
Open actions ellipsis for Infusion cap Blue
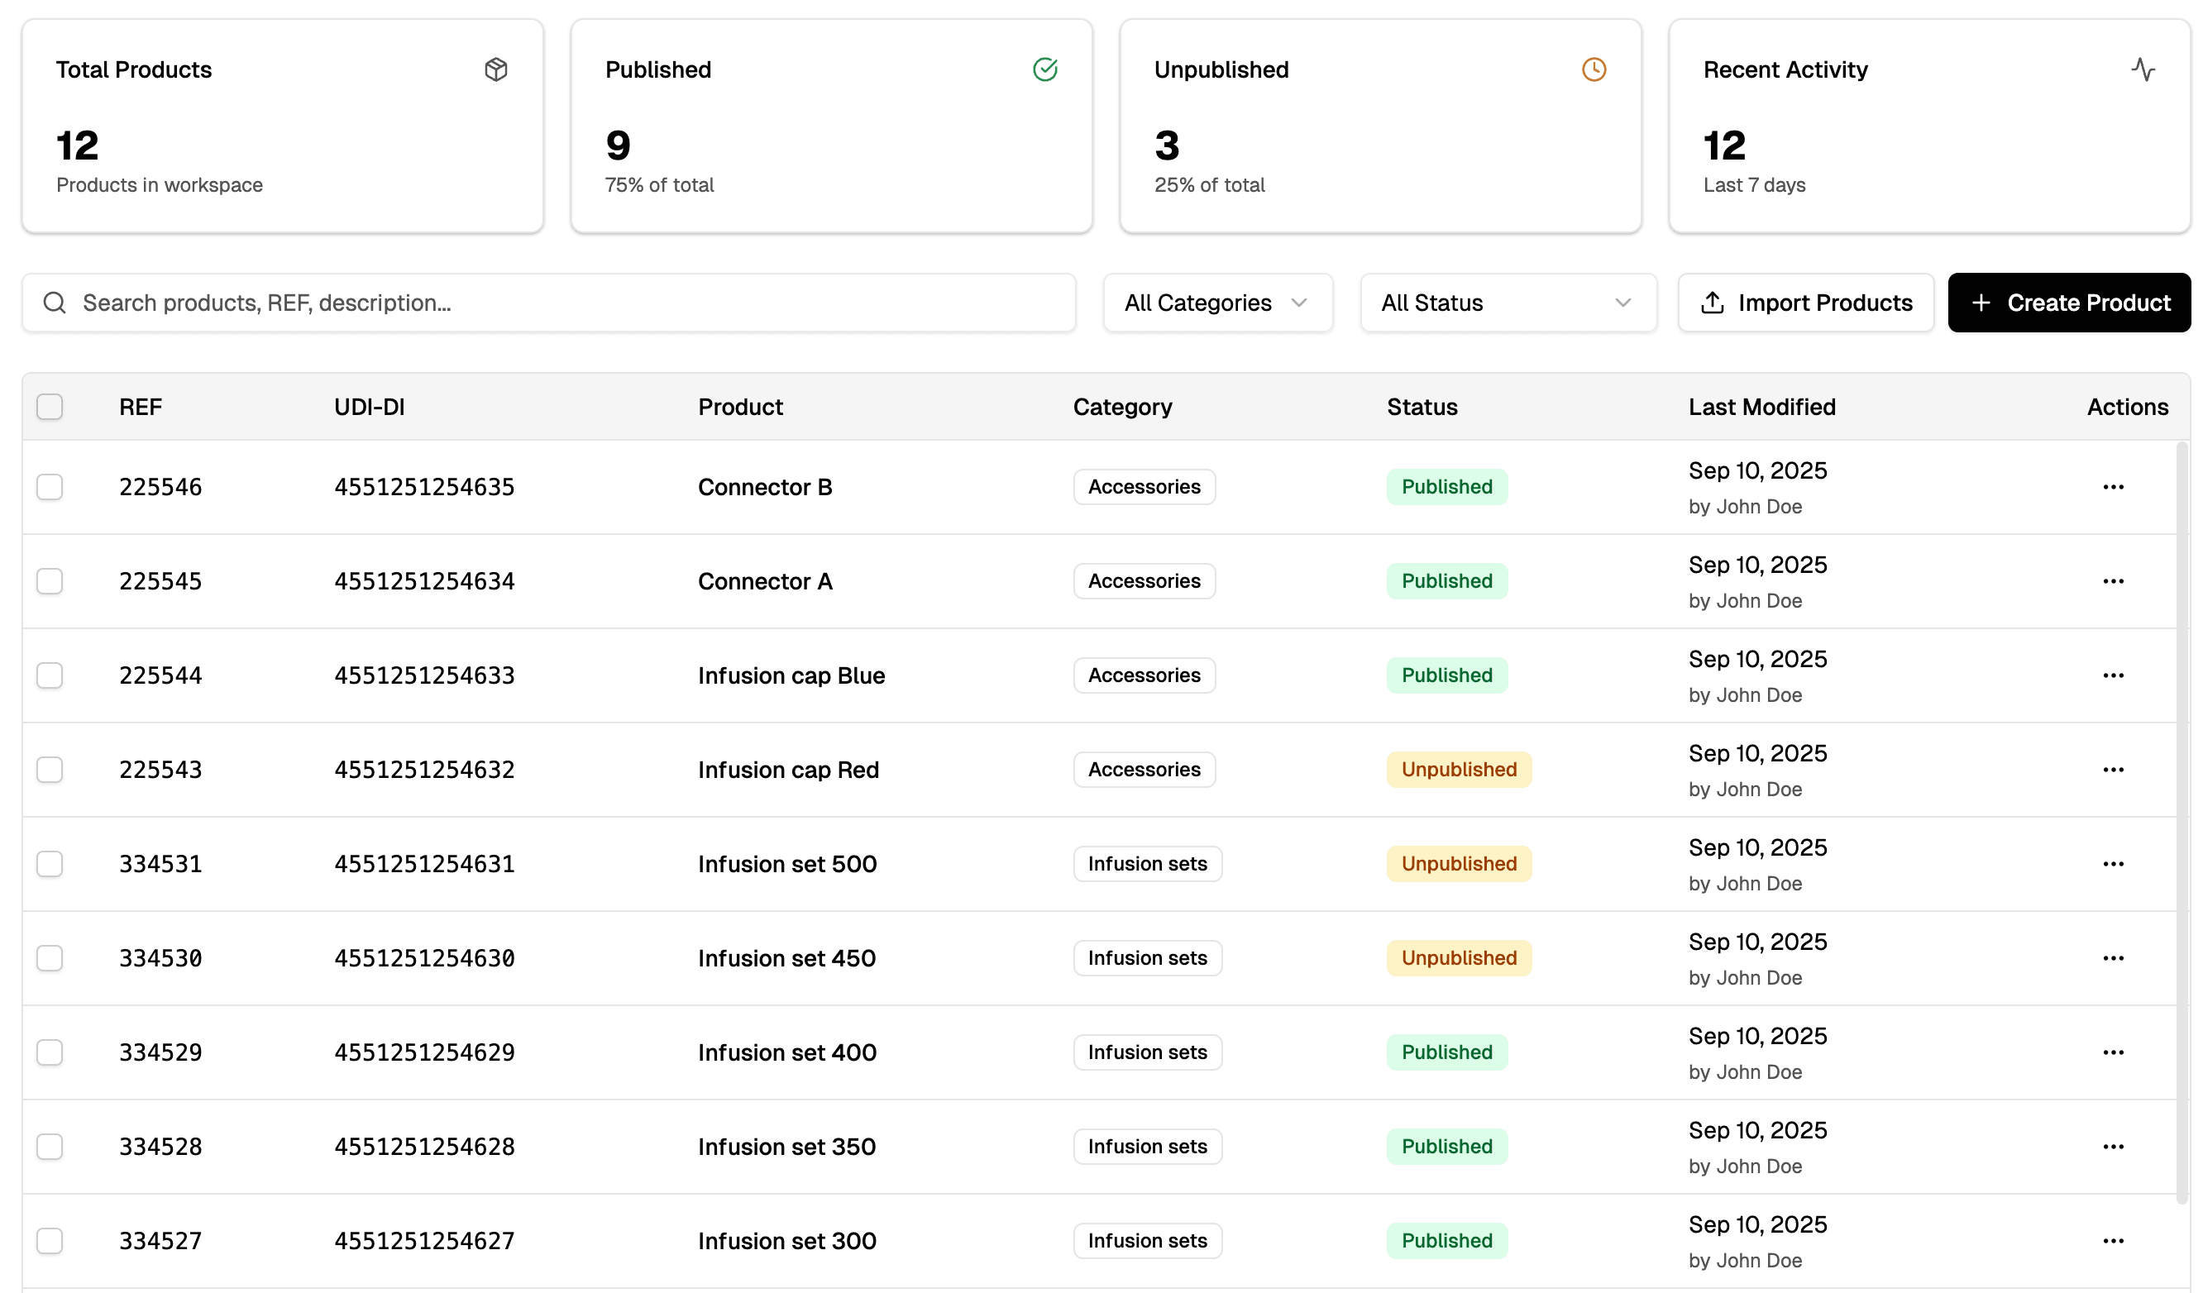point(2114,675)
